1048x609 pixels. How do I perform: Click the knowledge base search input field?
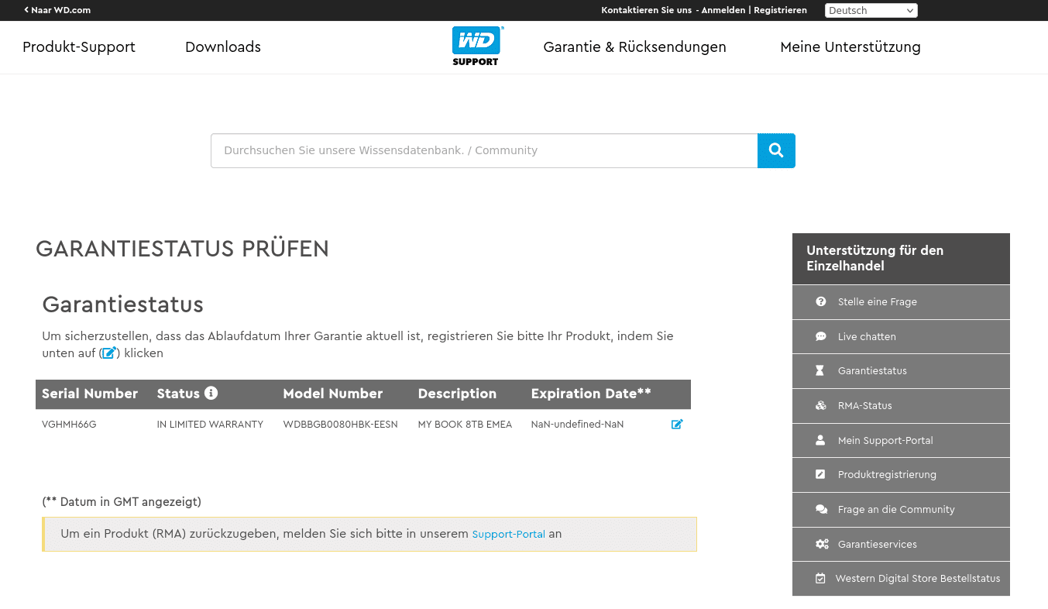[x=484, y=150]
